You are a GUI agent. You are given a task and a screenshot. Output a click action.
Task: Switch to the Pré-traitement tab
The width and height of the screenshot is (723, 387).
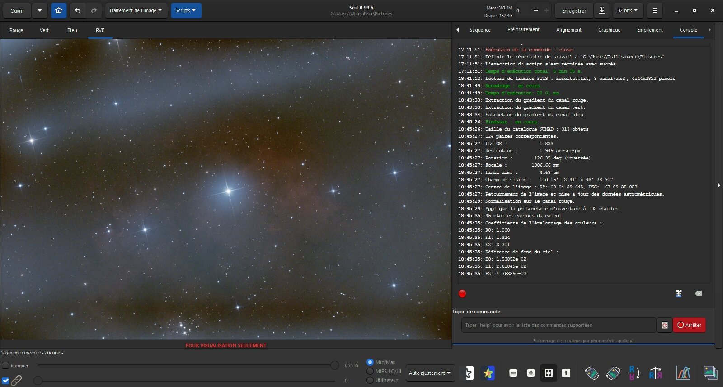tap(523, 30)
